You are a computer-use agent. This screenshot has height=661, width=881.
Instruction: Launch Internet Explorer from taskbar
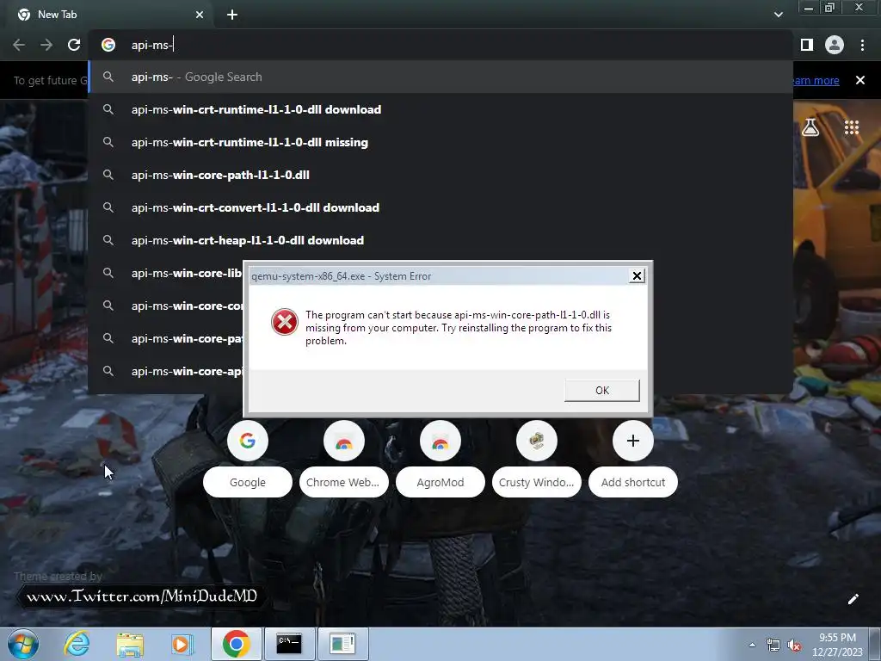(x=77, y=644)
